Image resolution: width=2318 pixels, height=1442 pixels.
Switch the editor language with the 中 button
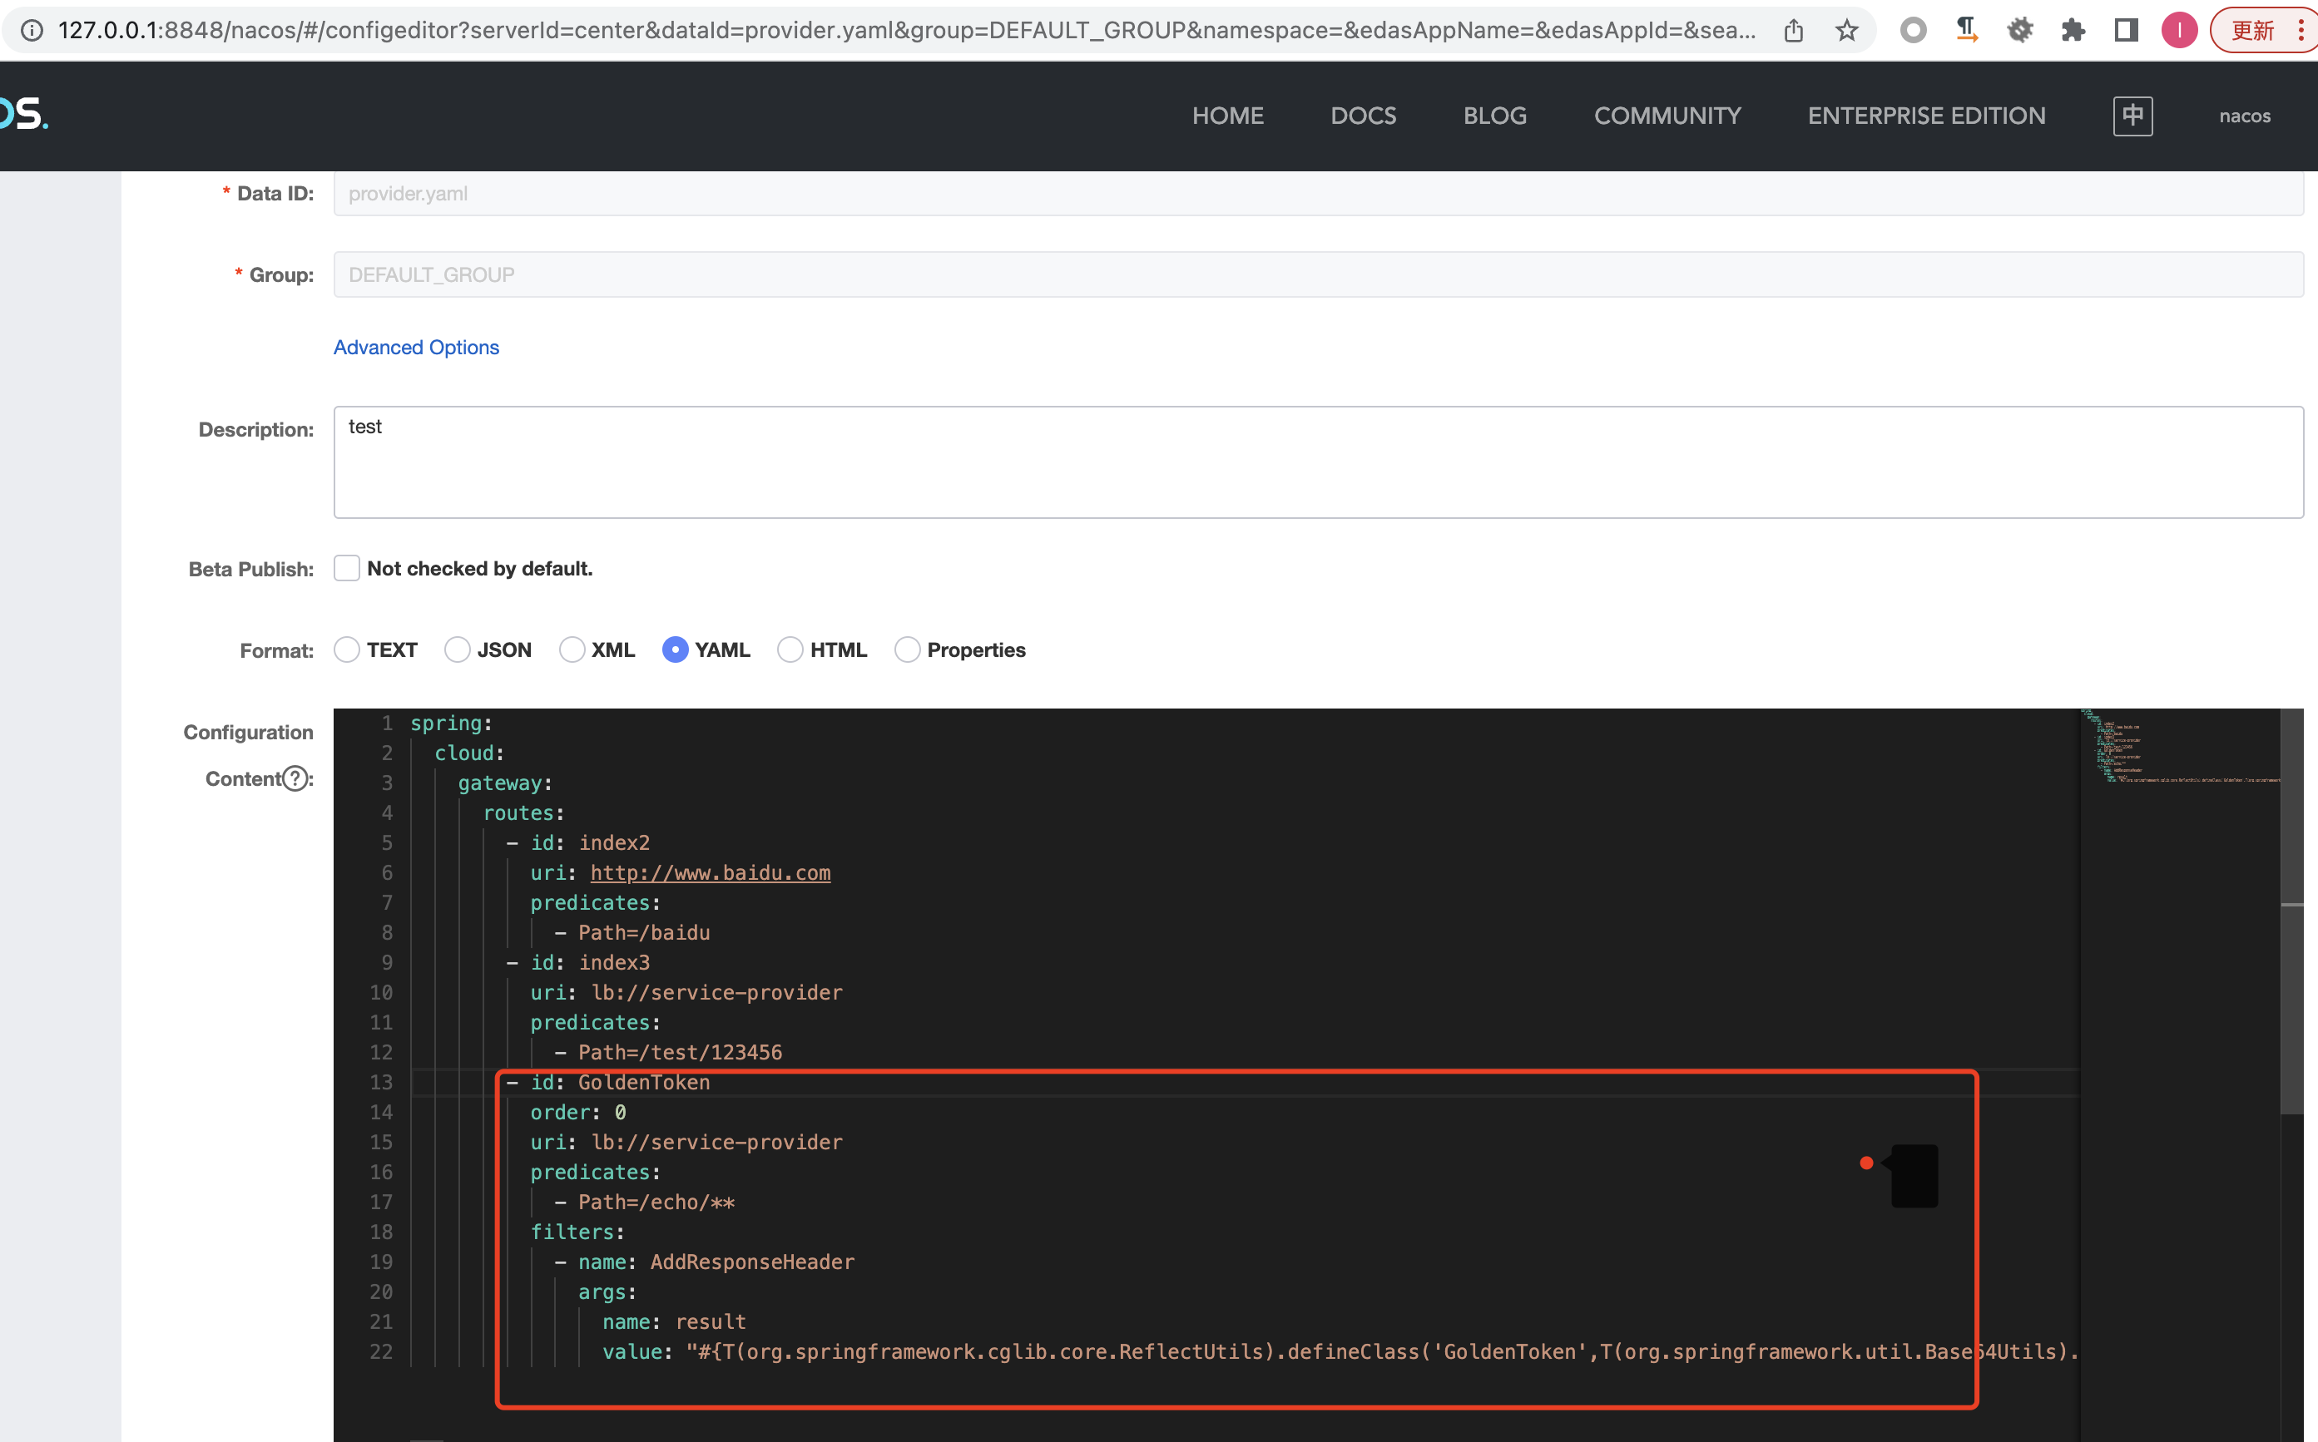(2133, 116)
